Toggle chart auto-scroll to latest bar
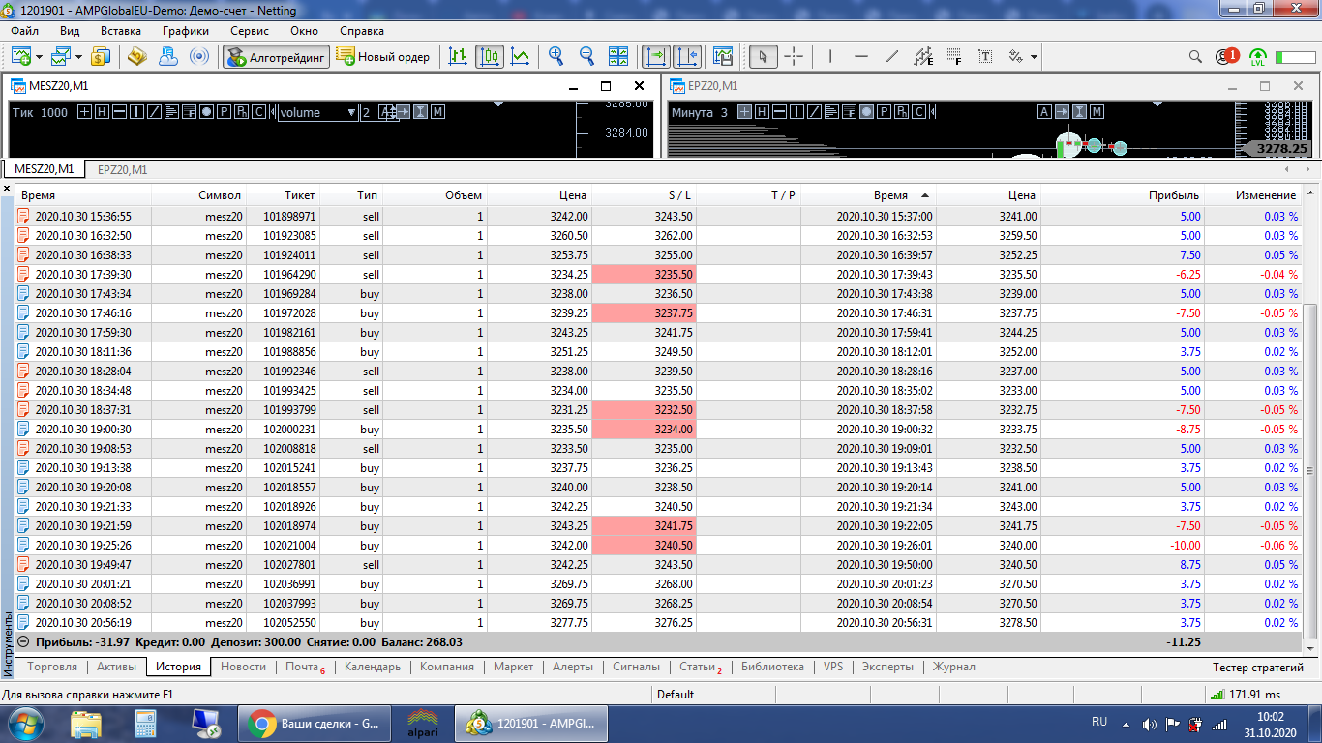 pyautogui.click(x=656, y=56)
